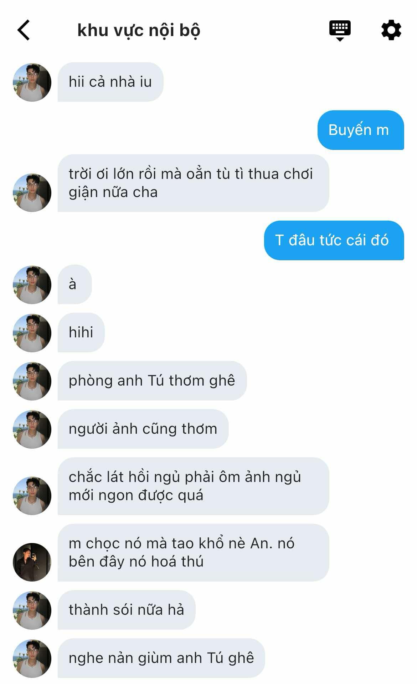Tap the single "à" message bubble
Screen dimensions: 417x684
(x=74, y=284)
